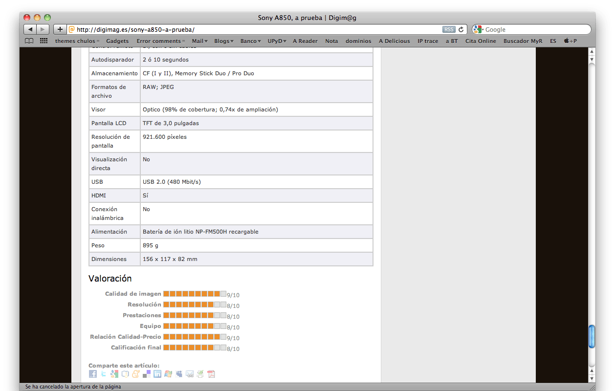Click the 'Almacenamiento' row label
This screenshot has width=615, height=391.
click(114, 73)
